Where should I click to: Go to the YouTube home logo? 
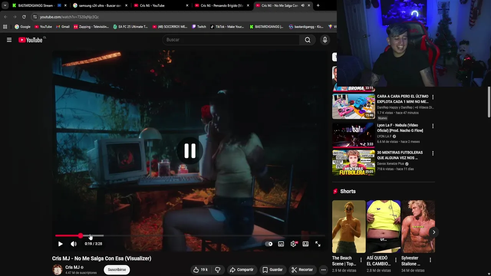coord(30,40)
